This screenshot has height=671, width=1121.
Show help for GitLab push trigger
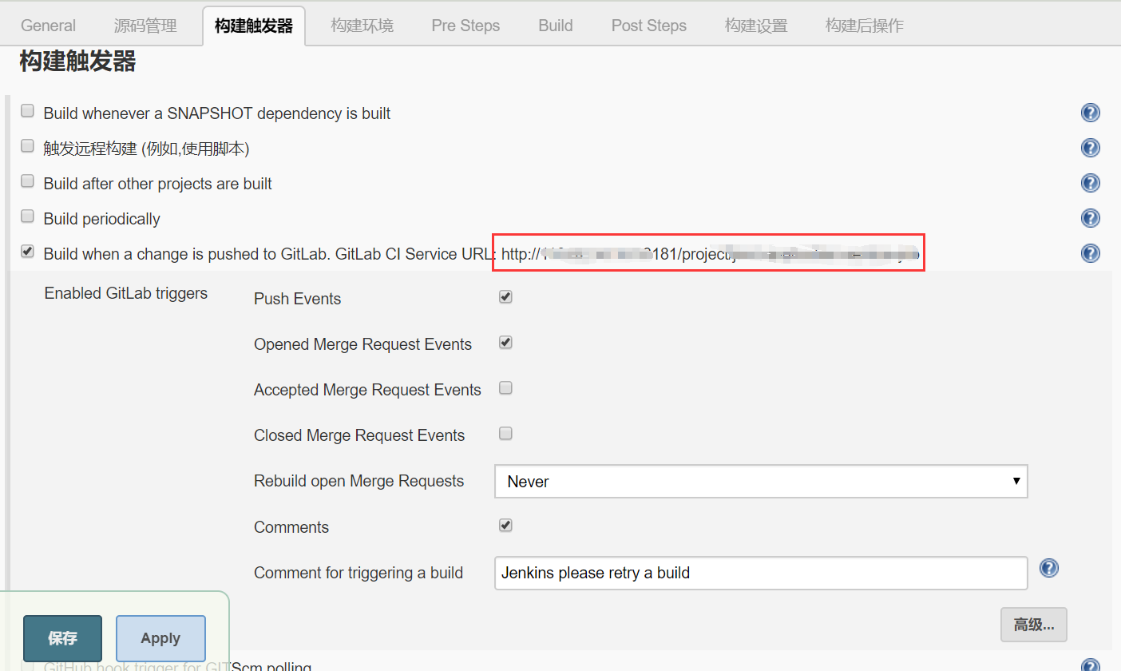click(x=1091, y=253)
